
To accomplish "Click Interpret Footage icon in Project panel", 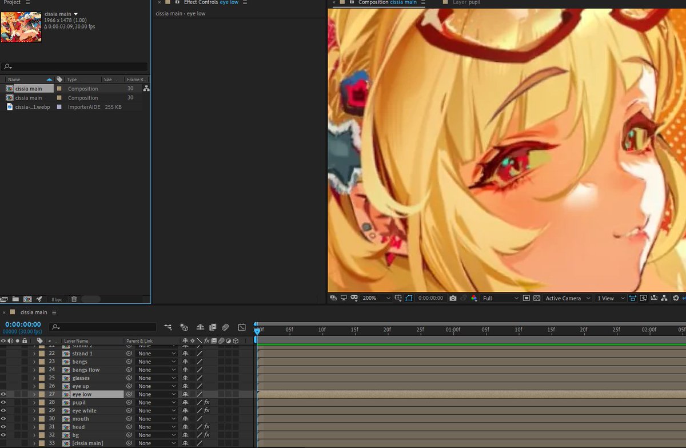I will point(5,299).
